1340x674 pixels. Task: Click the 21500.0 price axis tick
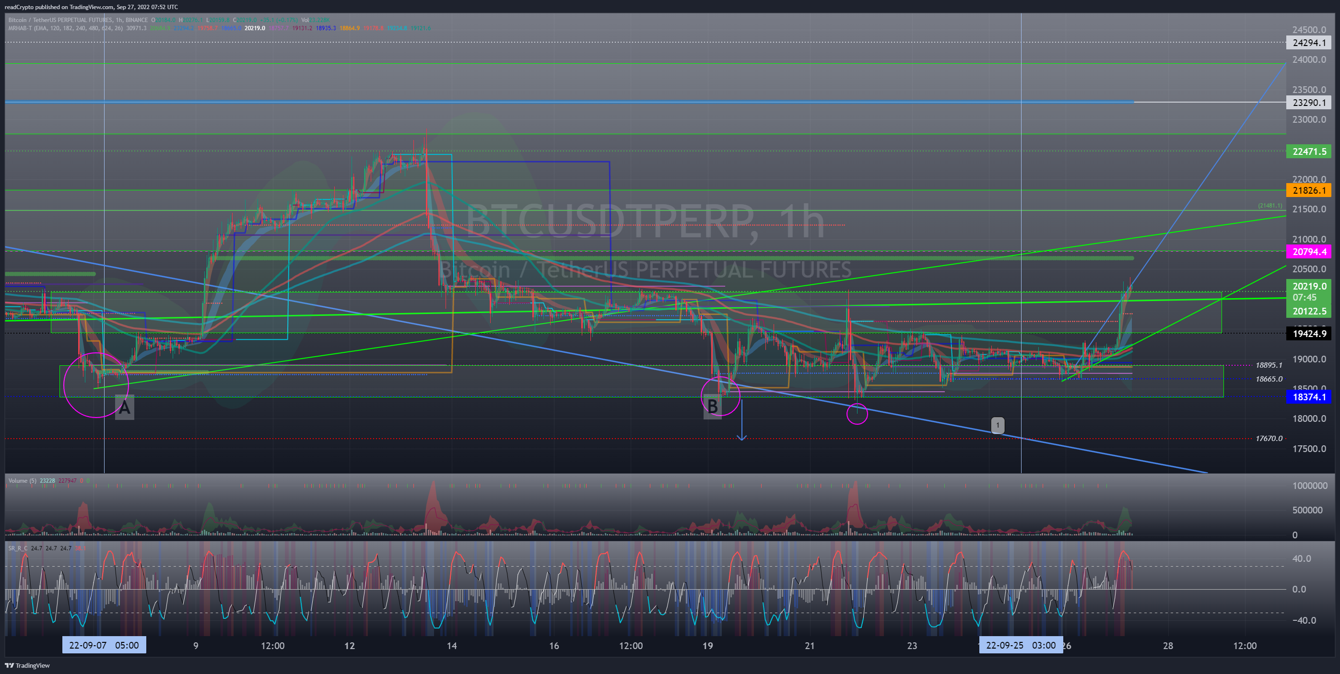pyautogui.click(x=1309, y=209)
